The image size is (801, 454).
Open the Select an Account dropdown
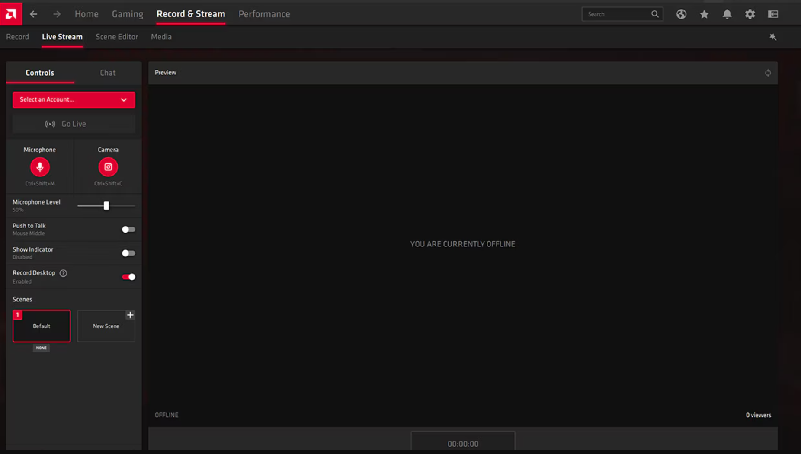[x=73, y=99]
